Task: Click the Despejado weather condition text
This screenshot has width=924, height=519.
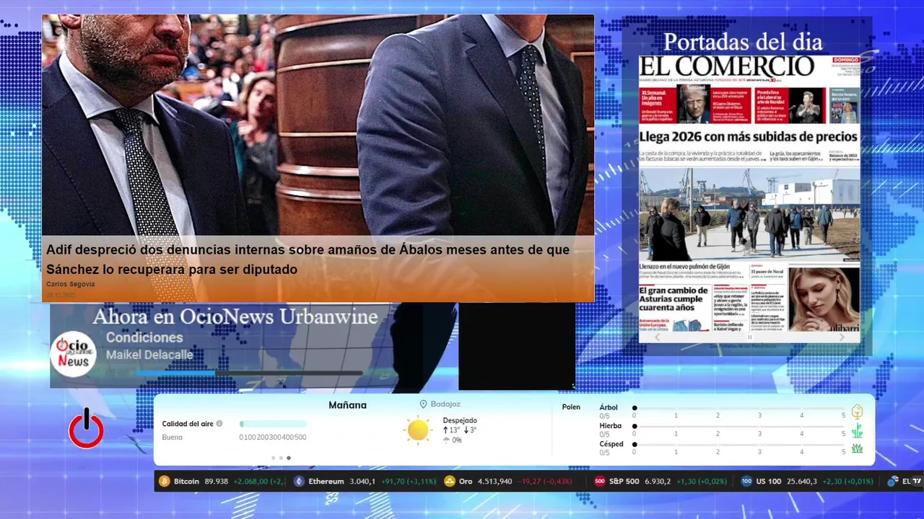Action: click(x=460, y=420)
